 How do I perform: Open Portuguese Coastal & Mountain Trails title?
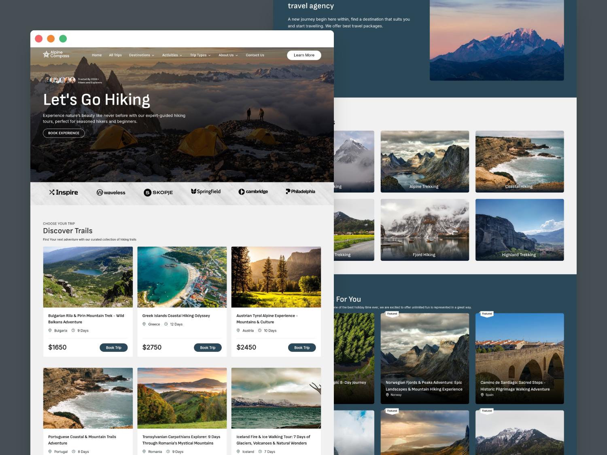pos(82,440)
